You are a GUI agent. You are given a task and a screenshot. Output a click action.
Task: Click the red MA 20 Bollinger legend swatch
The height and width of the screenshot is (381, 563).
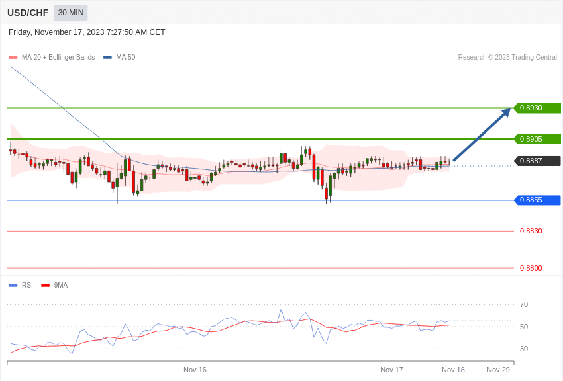pos(13,58)
